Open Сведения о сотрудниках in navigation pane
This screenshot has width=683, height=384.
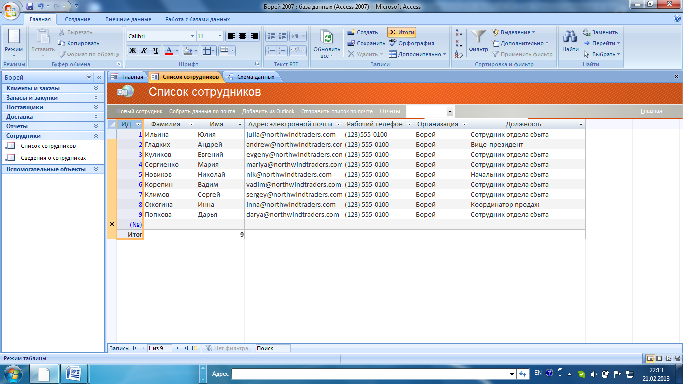pos(53,158)
